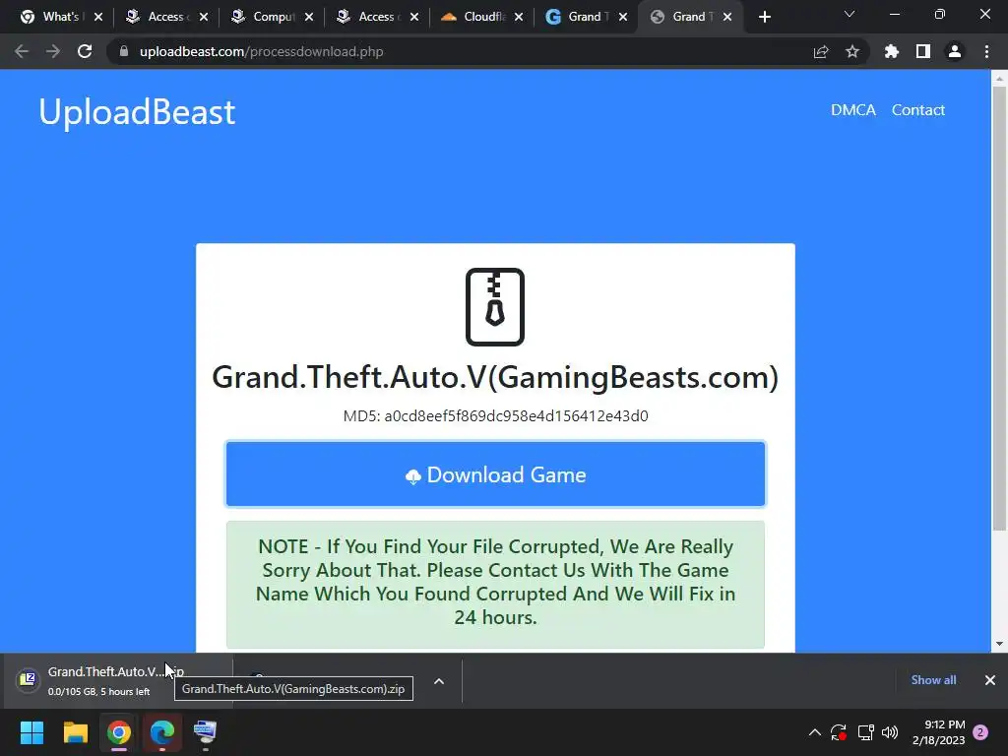The width and height of the screenshot is (1008, 756).
Task: Open the Windows Start menu
Action: pos(31,732)
